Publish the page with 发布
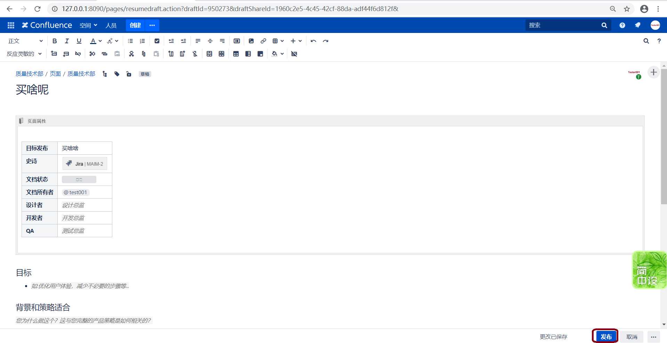This screenshot has width=667, height=343. [606, 337]
